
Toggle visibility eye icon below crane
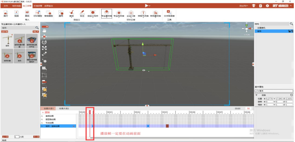144,70
